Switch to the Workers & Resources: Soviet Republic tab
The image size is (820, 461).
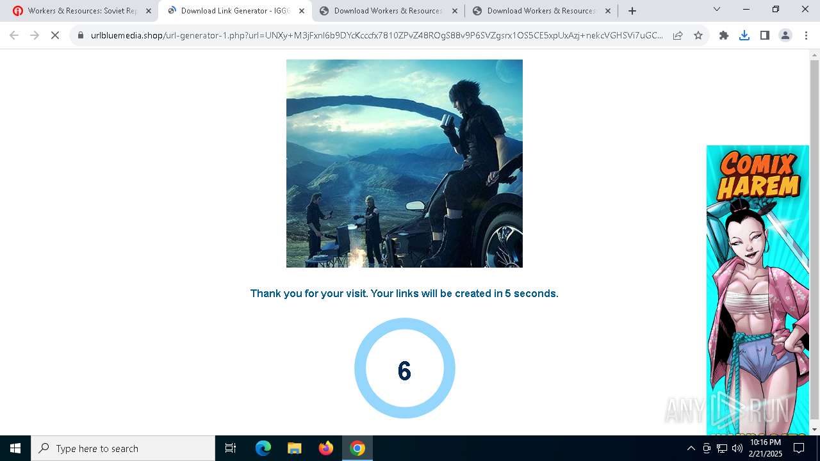(81, 11)
